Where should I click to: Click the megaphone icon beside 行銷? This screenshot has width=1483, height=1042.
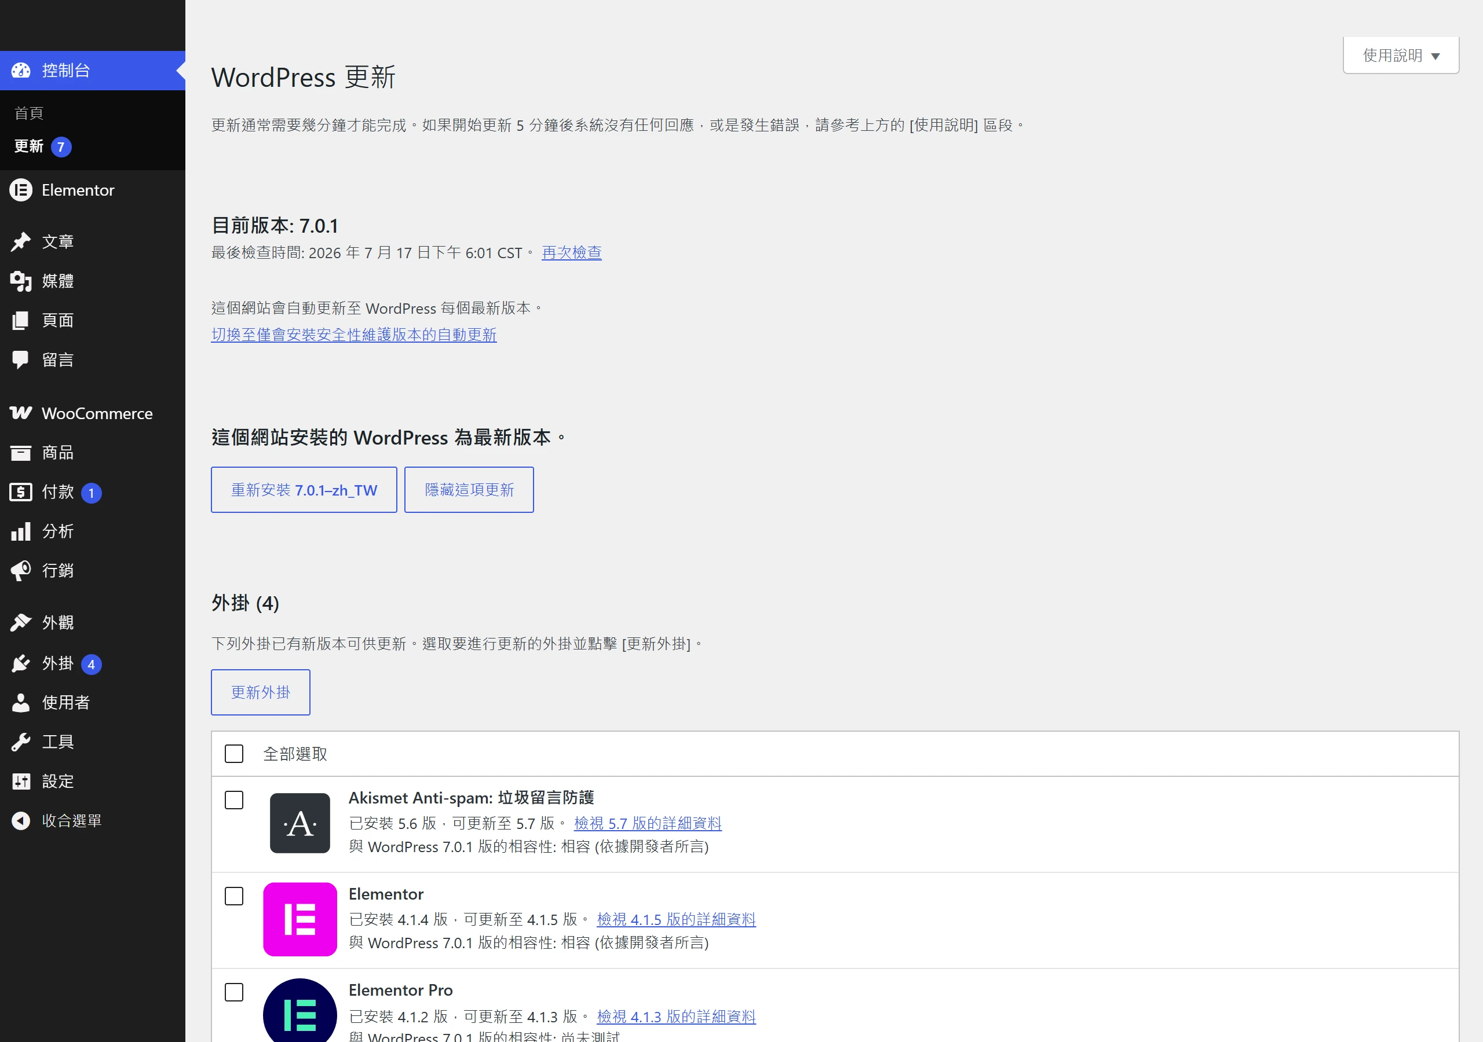click(x=21, y=571)
